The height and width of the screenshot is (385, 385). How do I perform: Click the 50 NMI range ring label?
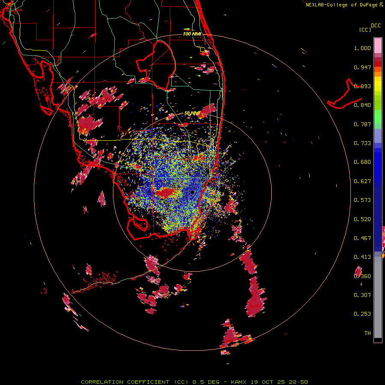(x=192, y=113)
